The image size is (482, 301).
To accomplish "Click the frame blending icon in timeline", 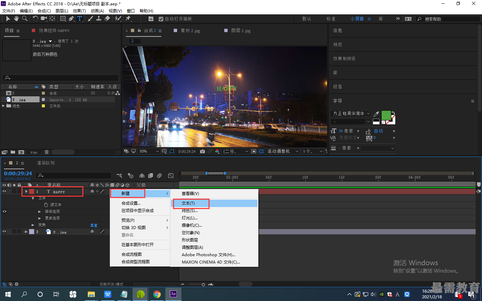I will click(151, 176).
